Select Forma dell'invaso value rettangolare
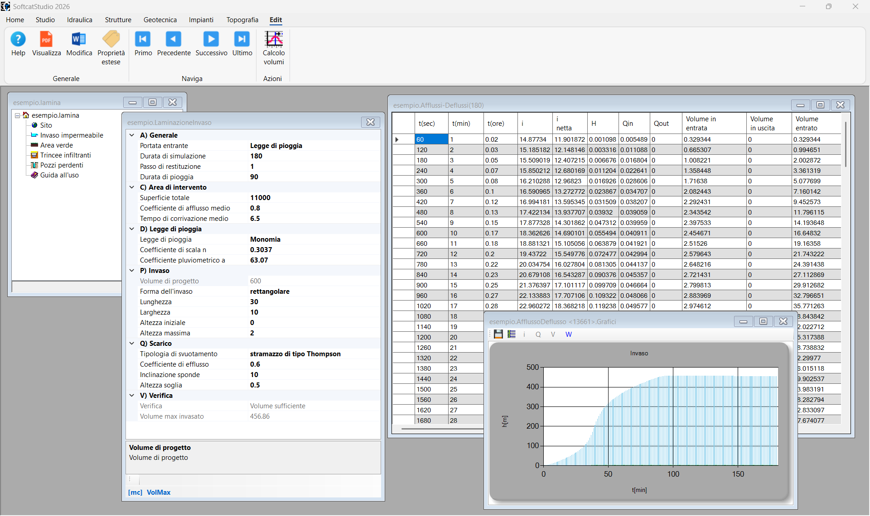Viewport: 870px width, 516px height. tap(314, 291)
